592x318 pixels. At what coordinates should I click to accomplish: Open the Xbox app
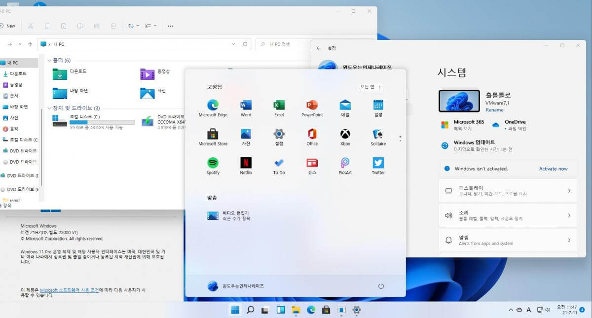pyautogui.click(x=345, y=137)
